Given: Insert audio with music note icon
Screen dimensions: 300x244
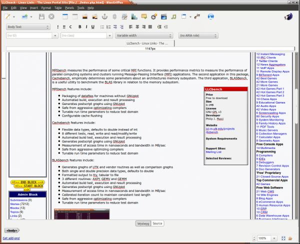Looking at the screenshot, I should pos(173,16).
